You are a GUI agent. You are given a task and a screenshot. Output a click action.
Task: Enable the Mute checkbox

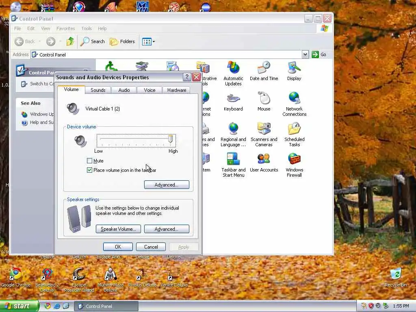89,161
